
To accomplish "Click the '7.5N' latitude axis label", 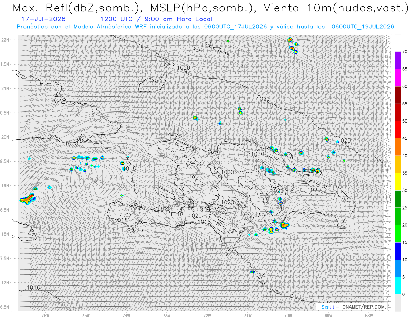I will (4, 259).
